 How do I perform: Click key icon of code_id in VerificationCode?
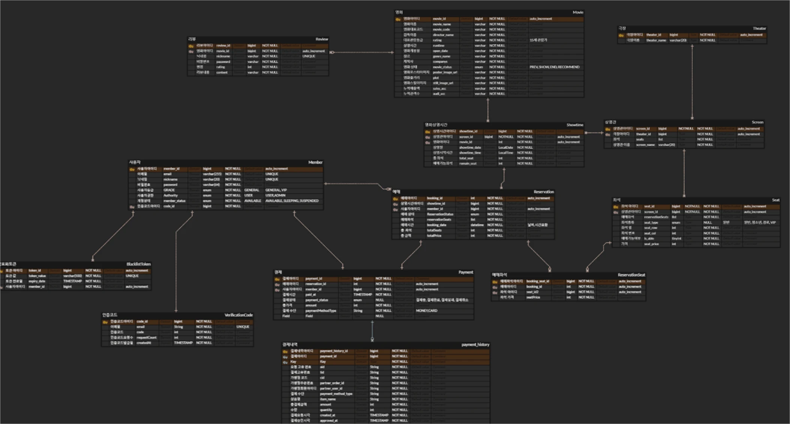[x=105, y=322]
